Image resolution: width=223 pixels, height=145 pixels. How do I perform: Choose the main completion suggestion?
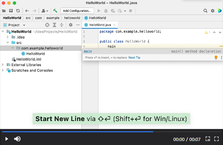(152, 51)
